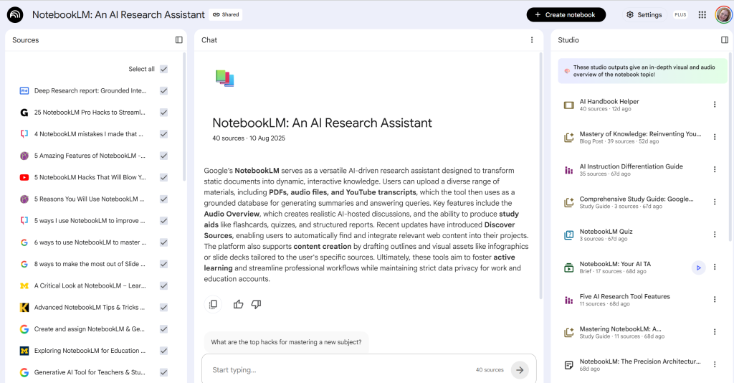Open options for NotebookLM: The Precision Architecture
The image size is (734, 383).
(715, 365)
